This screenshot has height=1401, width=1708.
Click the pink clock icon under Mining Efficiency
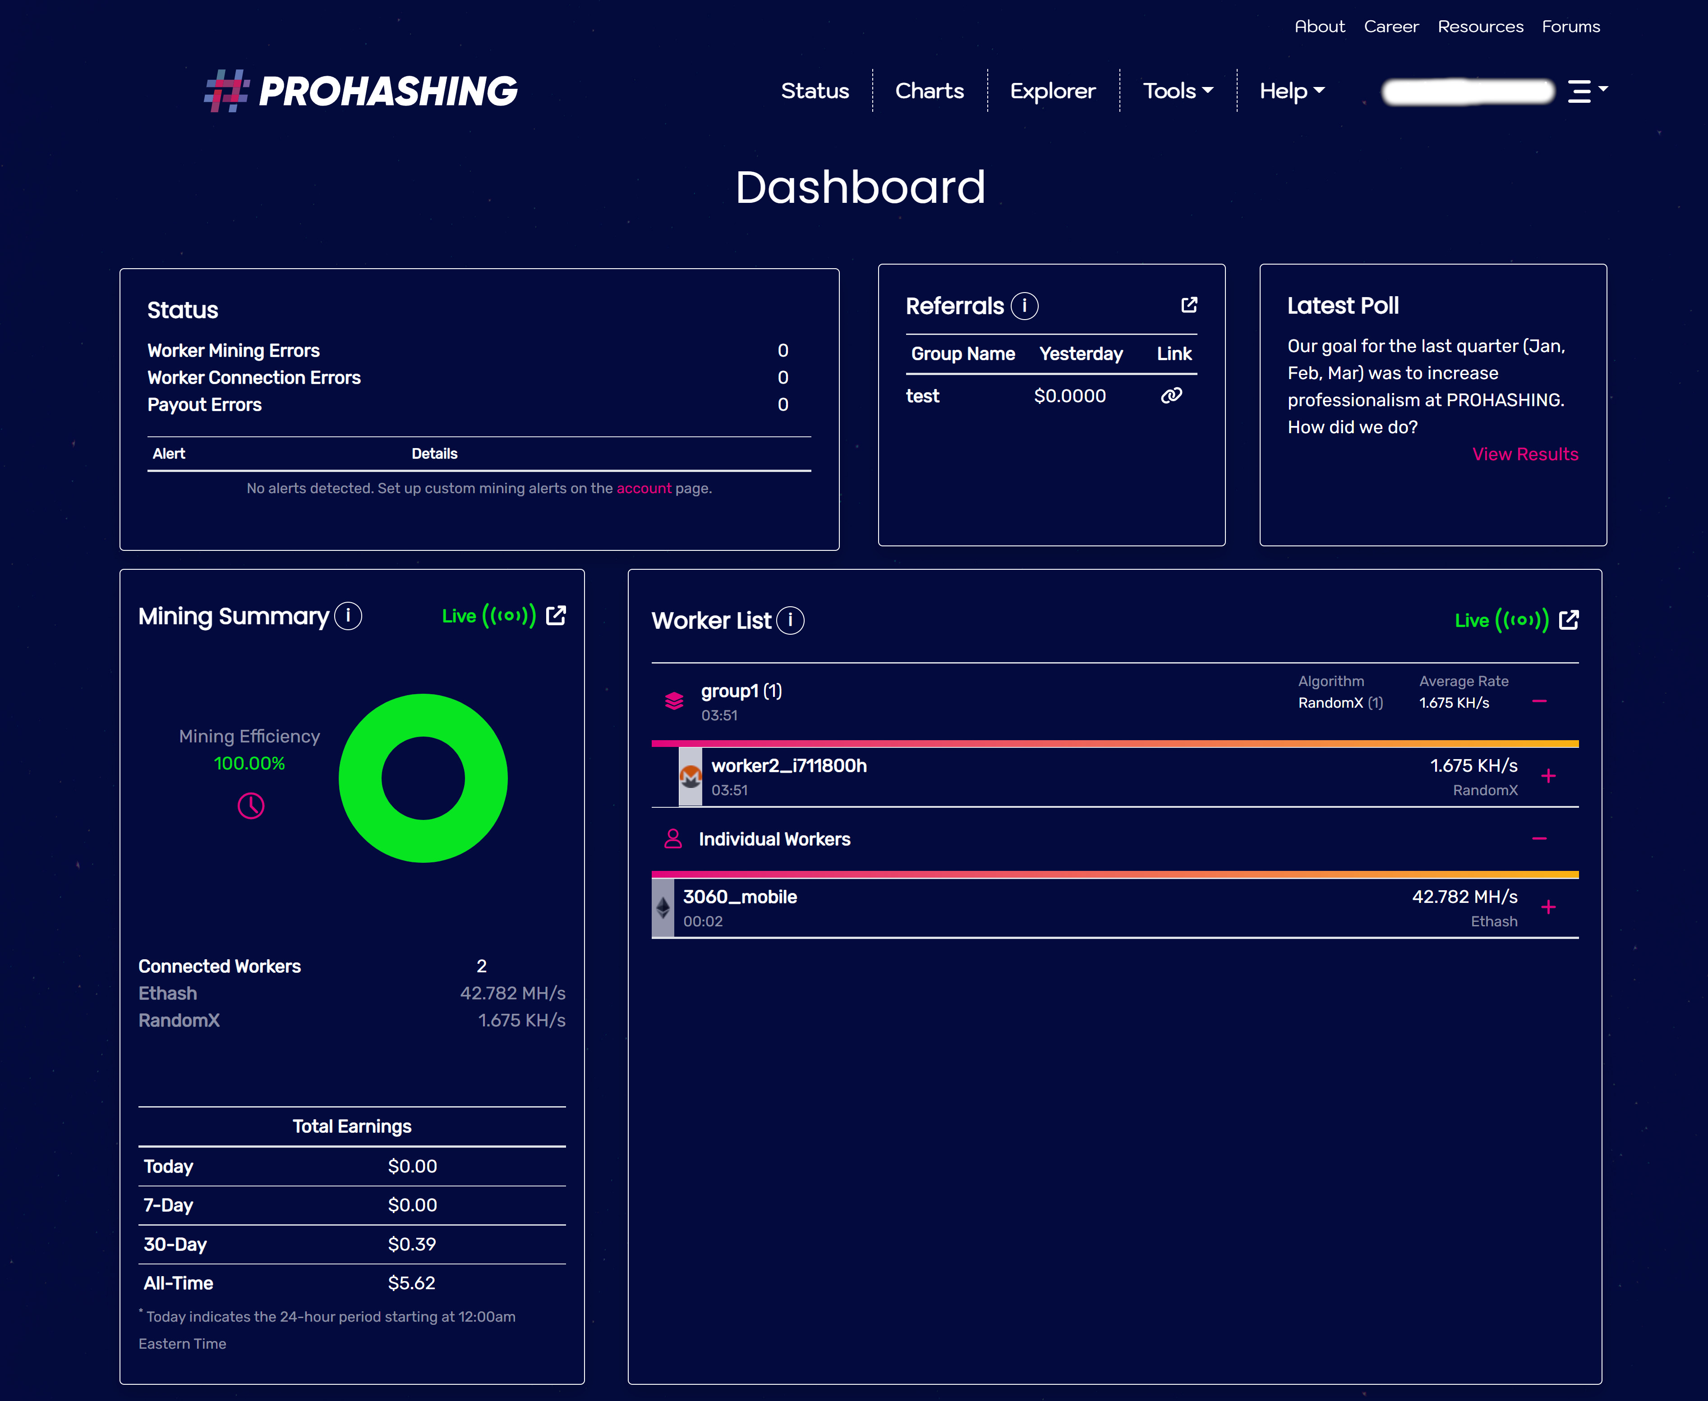point(250,806)
